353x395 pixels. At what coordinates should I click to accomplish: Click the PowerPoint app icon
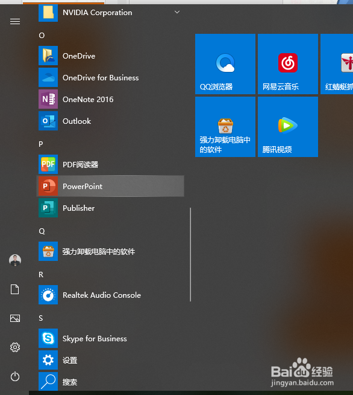48,186
